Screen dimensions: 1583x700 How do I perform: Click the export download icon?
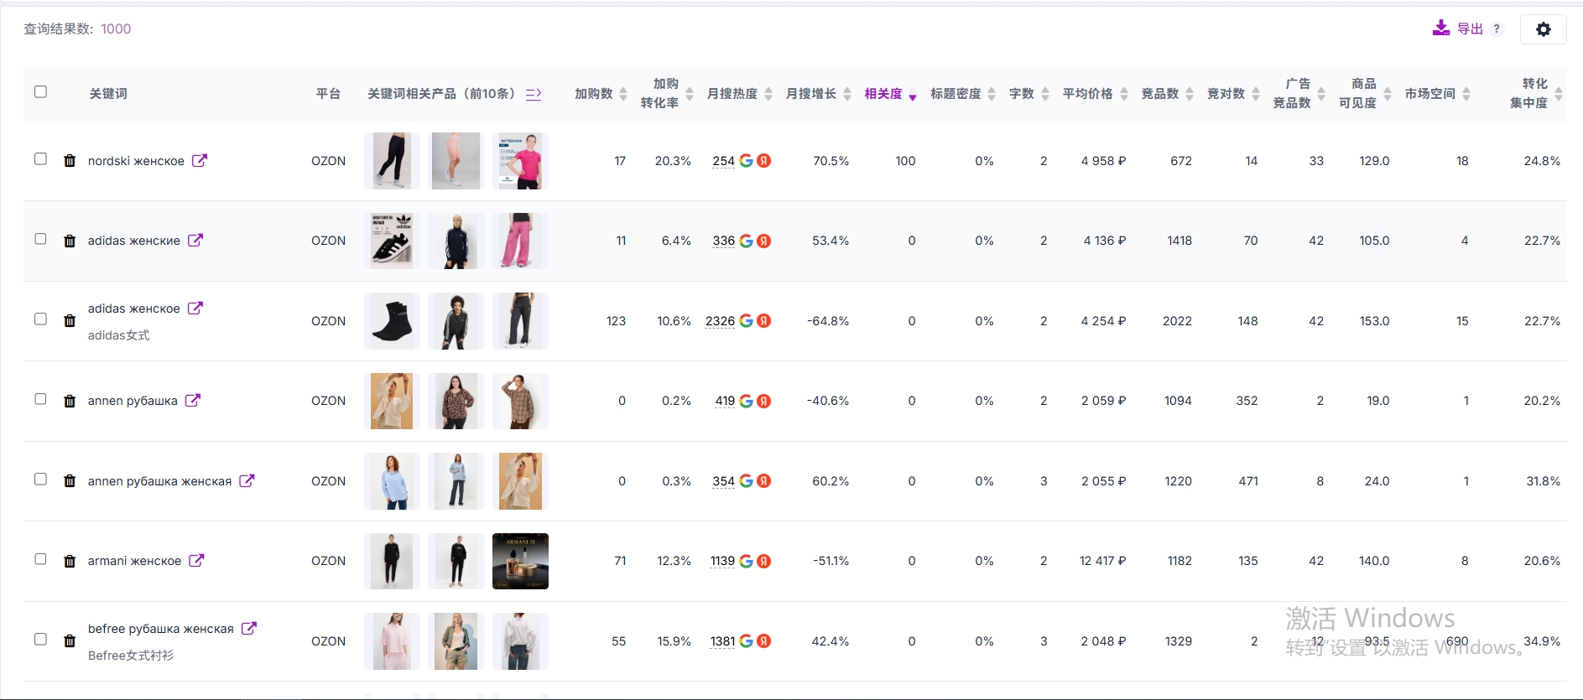tap(1440, 29)
